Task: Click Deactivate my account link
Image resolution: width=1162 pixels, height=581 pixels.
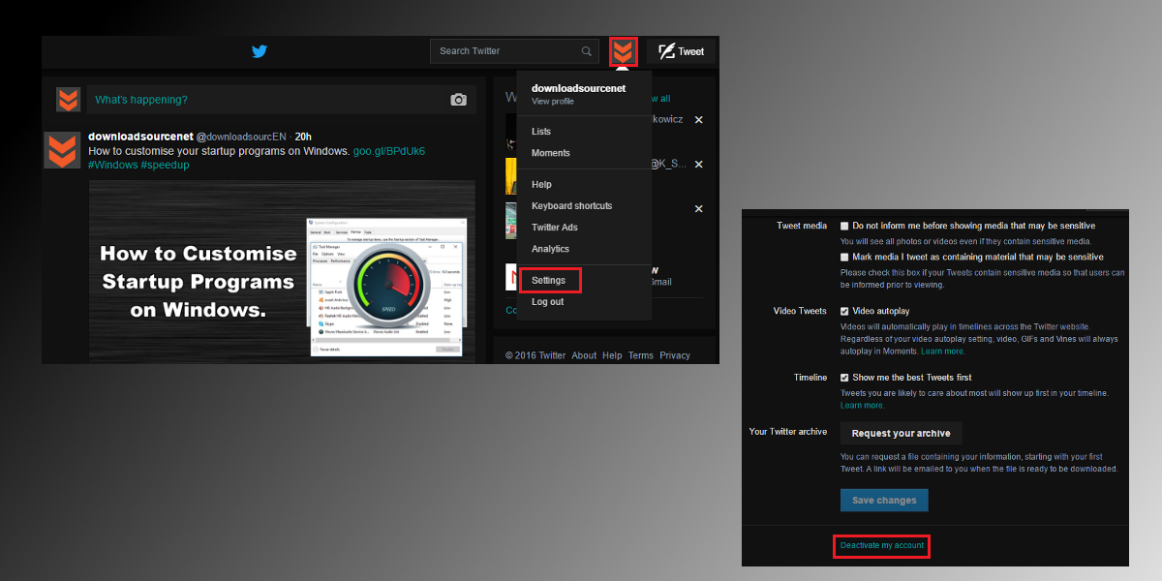Action: [x=882, y=547]
